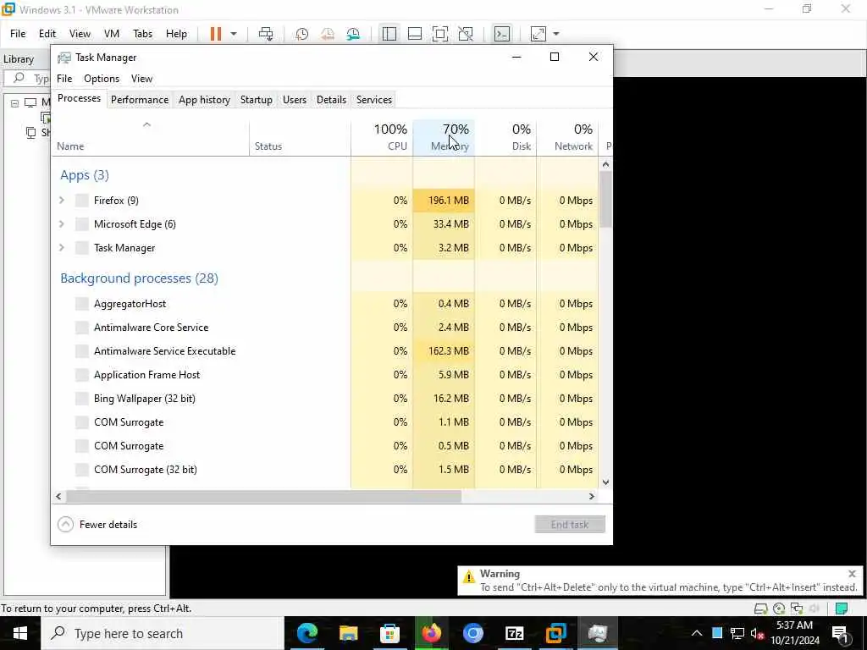Open the View menu in Task Manager
This screenshot has height=650, width=867.
[x=141, y=79]
